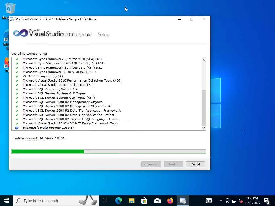
Task: Click the components list scrollbar thumb
Action: (204, 108)
